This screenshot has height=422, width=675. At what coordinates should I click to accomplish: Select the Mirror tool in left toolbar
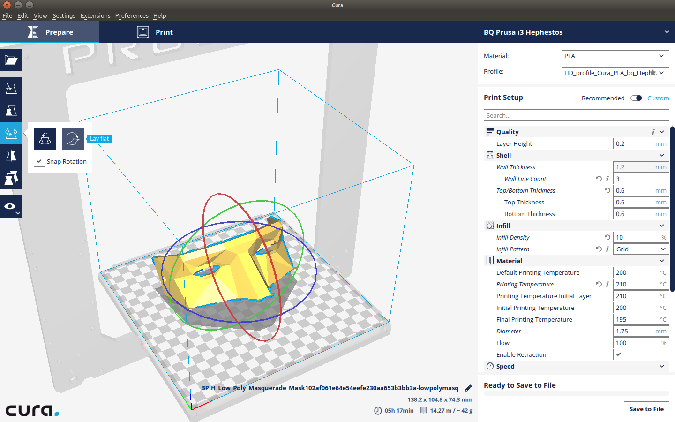coord(11,156)
